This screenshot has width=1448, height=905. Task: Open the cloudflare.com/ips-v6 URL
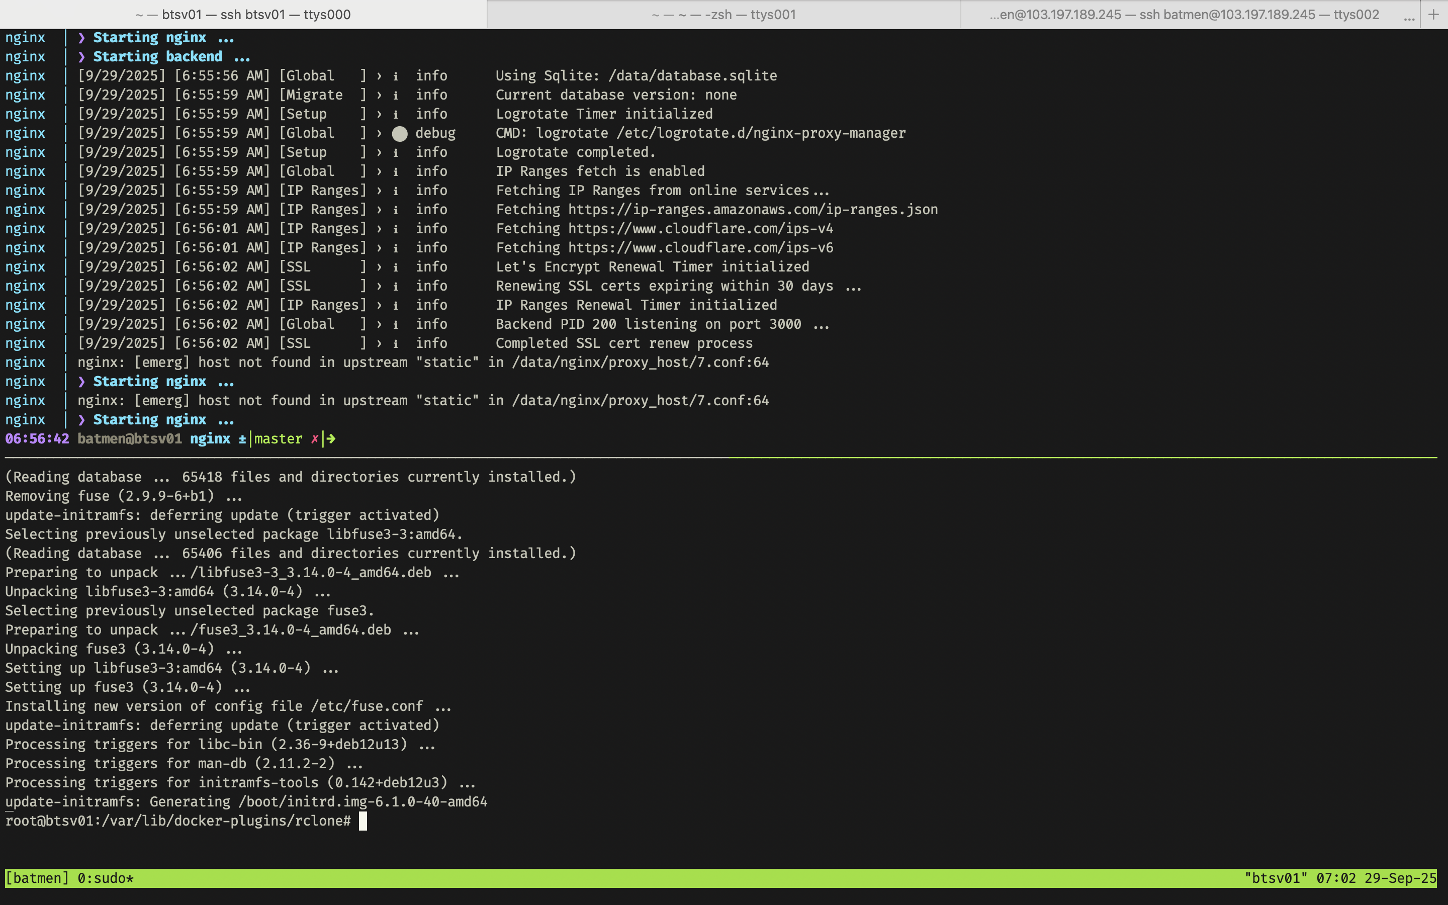700,248
